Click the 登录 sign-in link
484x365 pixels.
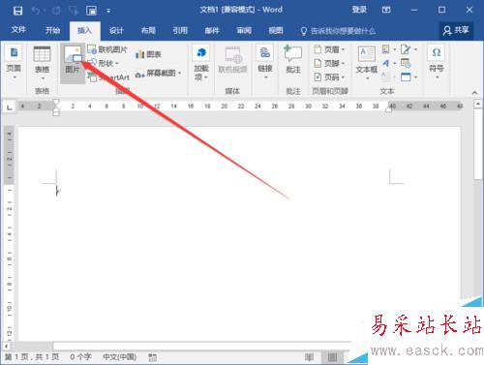coord(359,10)
